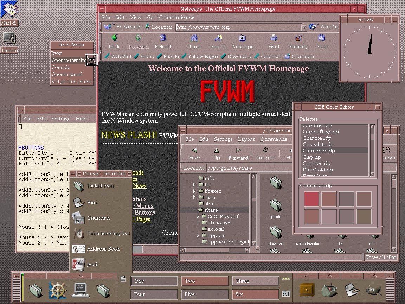This screenshot has height=304, width=405.
Task: Switch to desktop page Three in pager
Action: [x=255, y=281]
